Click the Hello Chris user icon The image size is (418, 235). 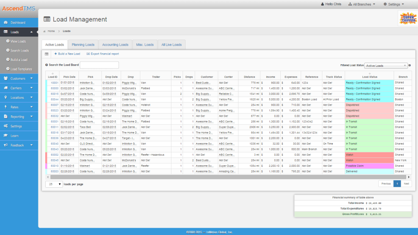pos(322,4)
